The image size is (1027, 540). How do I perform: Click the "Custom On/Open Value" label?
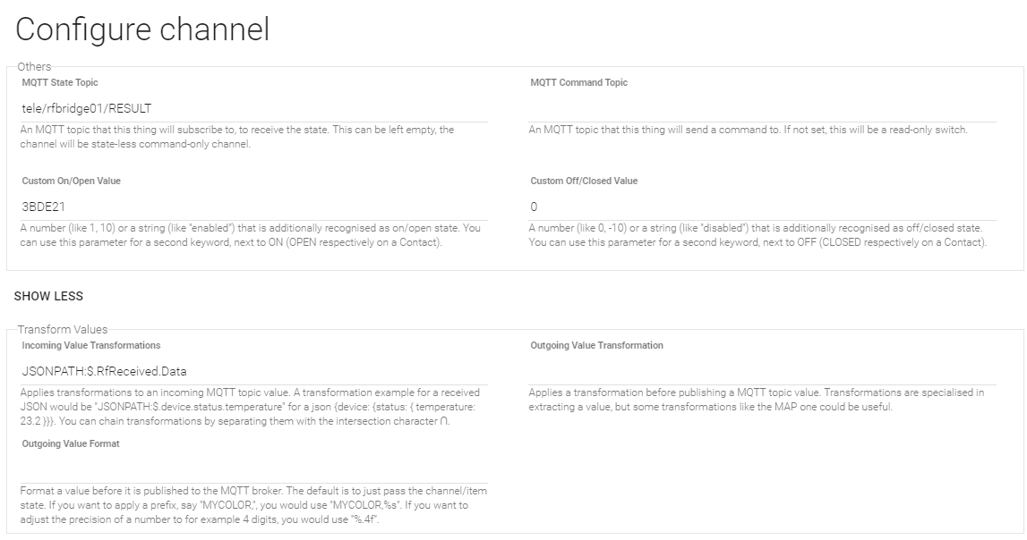pyautogui.click(x=71, y=181)
